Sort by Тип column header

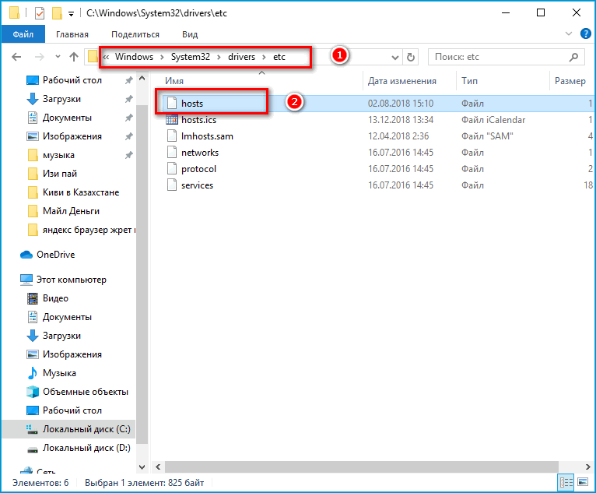tap(469, 81)
